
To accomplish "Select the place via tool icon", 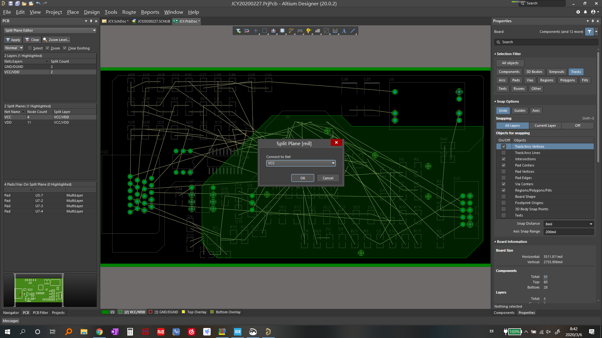I will point(309,31).
